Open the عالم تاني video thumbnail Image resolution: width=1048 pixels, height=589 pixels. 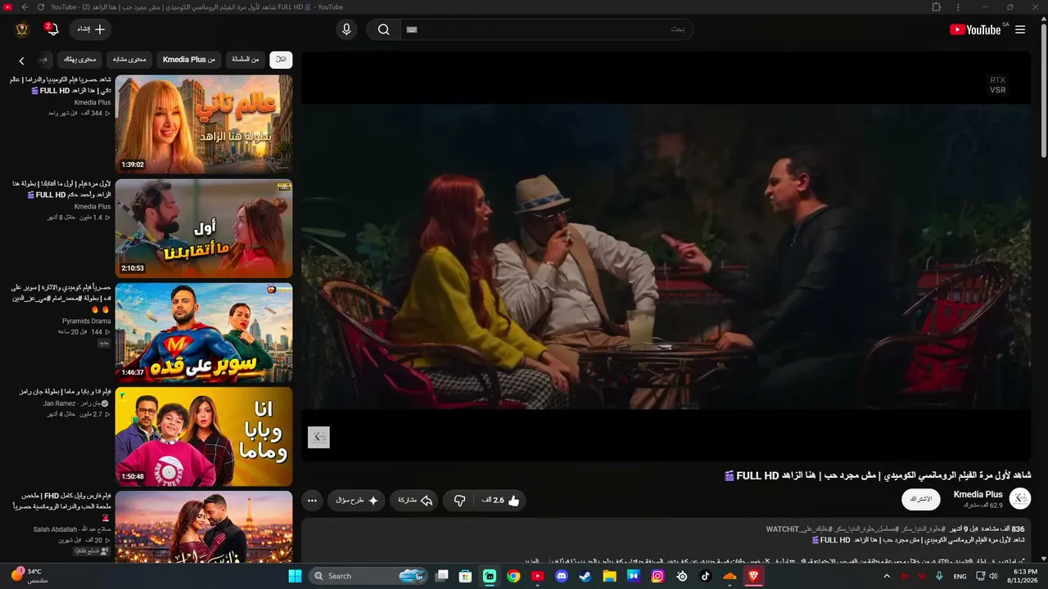[x=204, y=124]
